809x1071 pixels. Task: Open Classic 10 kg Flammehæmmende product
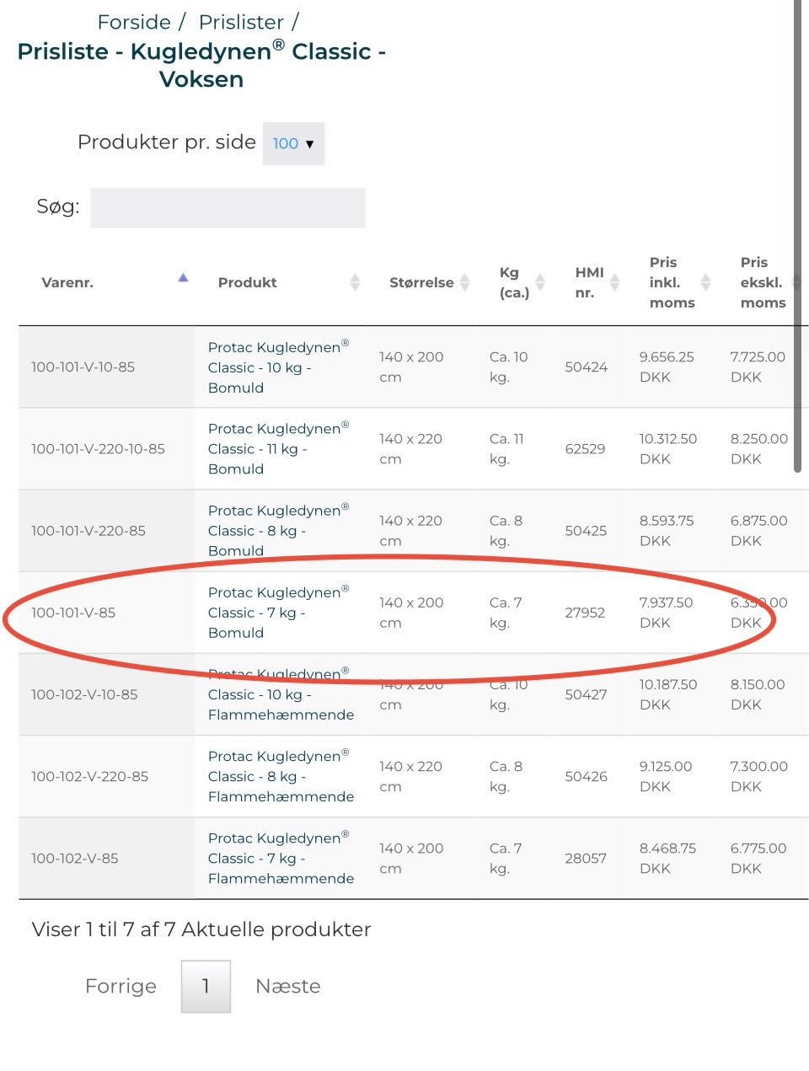pos(281,694)
